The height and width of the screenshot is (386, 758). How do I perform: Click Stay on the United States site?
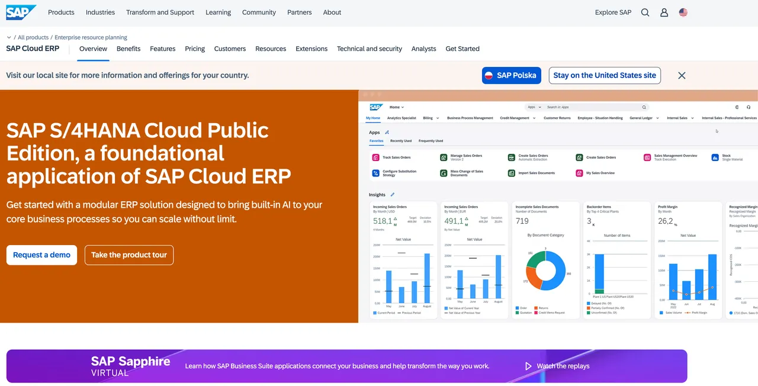[605, 75]
